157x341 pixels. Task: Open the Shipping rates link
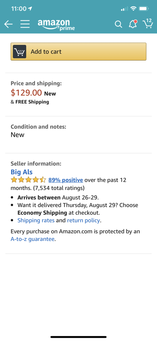(x=36, y=220)
